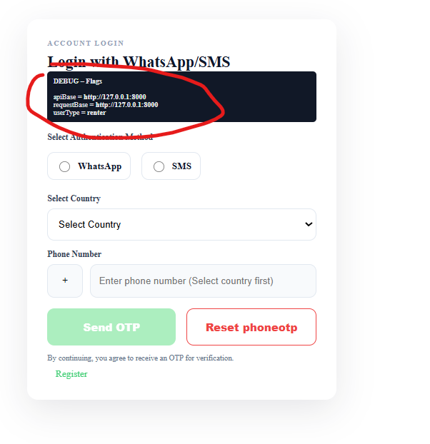The height and width of the screenshot is (444, 430).
Task: Click the Phone Number field label
Action: point(74,254)
